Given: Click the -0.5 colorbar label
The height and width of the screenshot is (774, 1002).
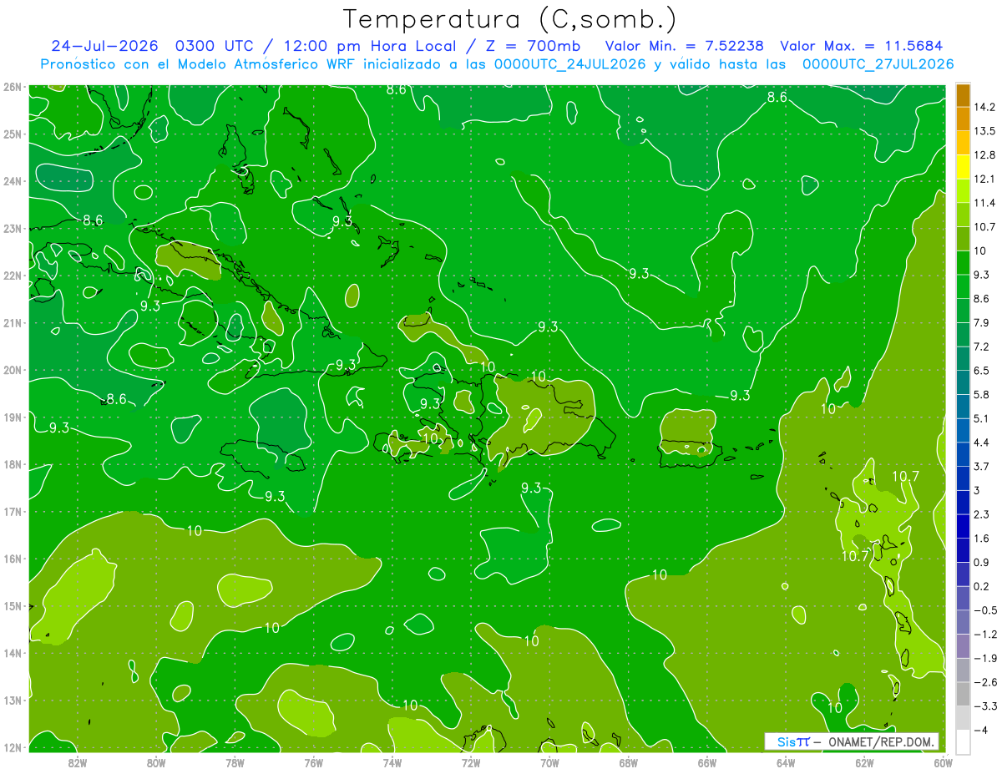Looking at the screenshot, I should 984,610.
